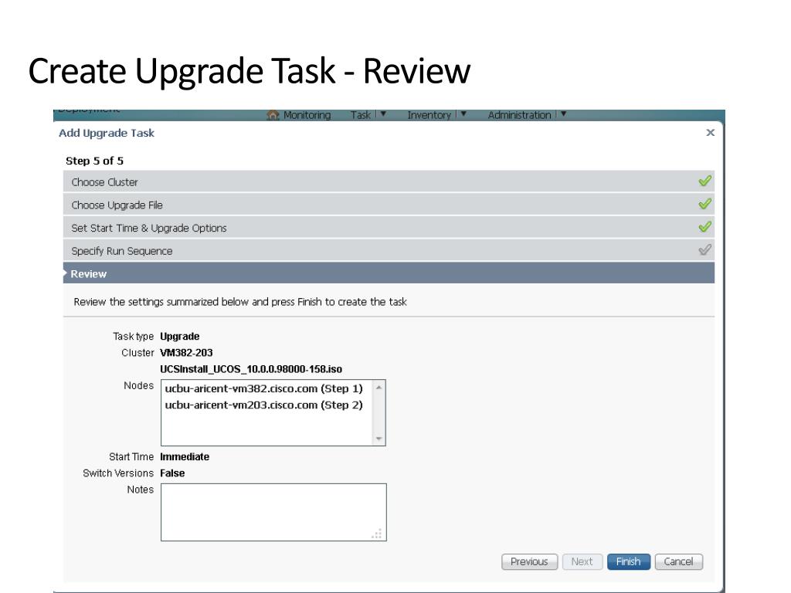Select node ucbu-aricent-vm382.cisco.com (Step 1)
791x593 pixels.
coord(264,389)
